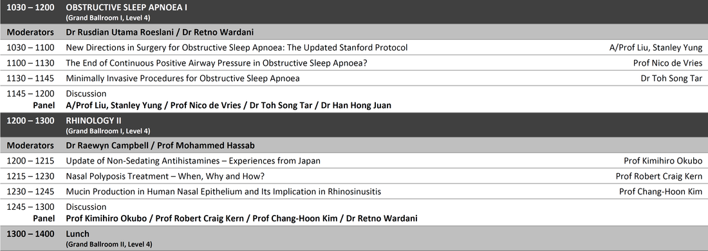
Task: Click Minimally Invasive Procedures talk title
Action: (183, 78)
